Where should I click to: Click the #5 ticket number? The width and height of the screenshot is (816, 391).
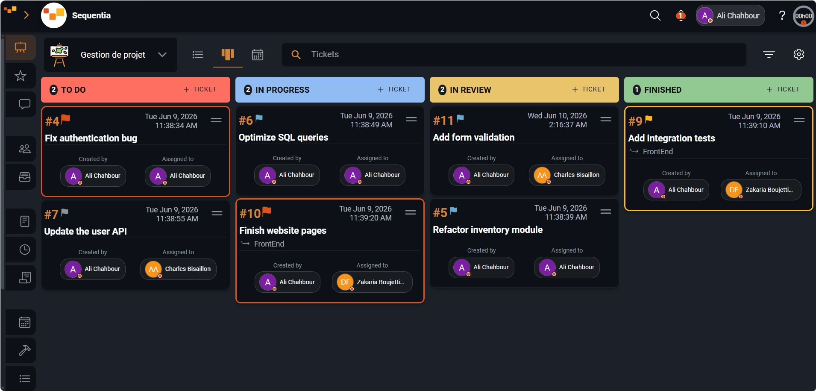440,212
